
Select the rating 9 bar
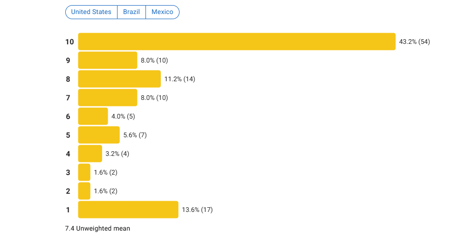pyautogui.click(x=108, y=60)
